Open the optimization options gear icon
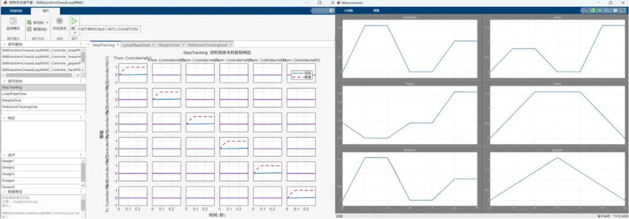The width and height of the screenshot is (629, 219). point(59,21)
